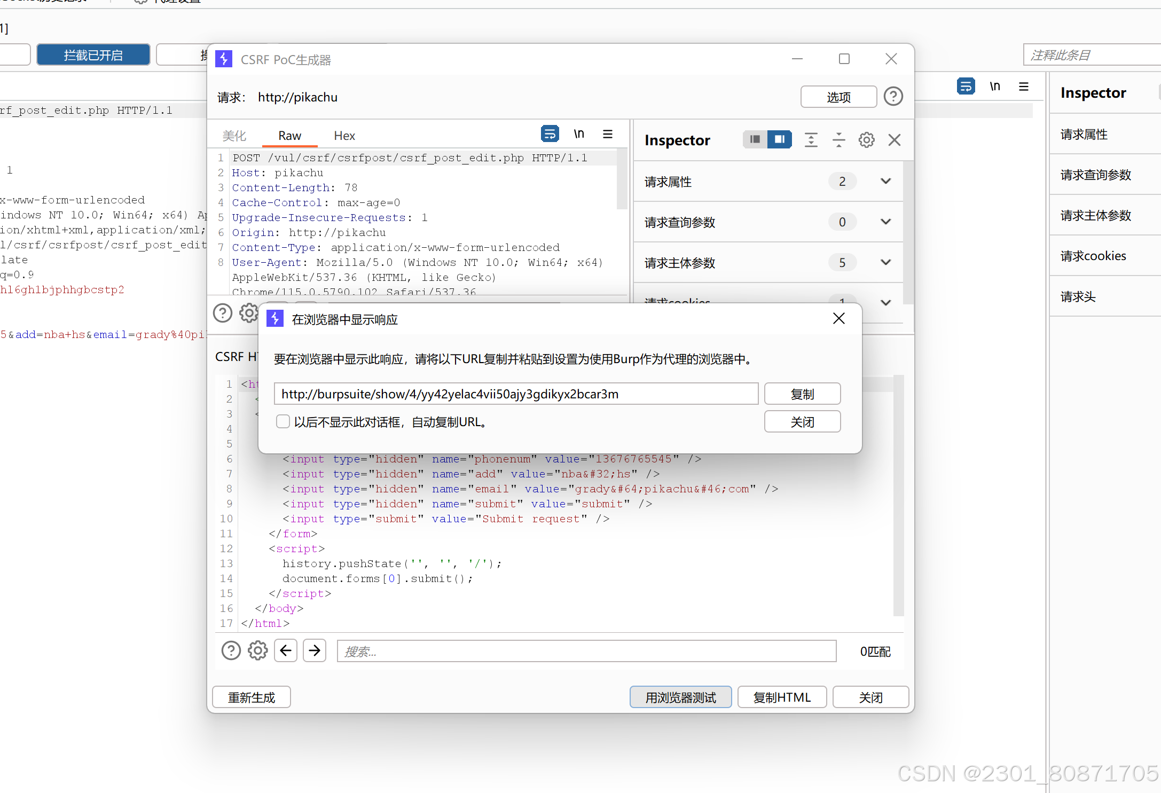1161x793 pixels.
Task: Click the previous match arrow in search bar
Action: click(x=286, y=650)
